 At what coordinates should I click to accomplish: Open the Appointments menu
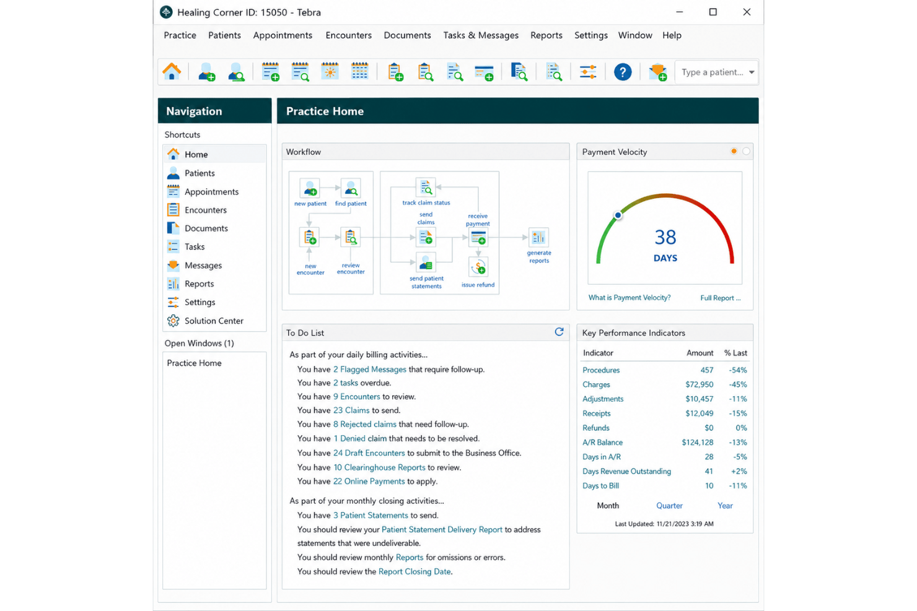[283, 35]
